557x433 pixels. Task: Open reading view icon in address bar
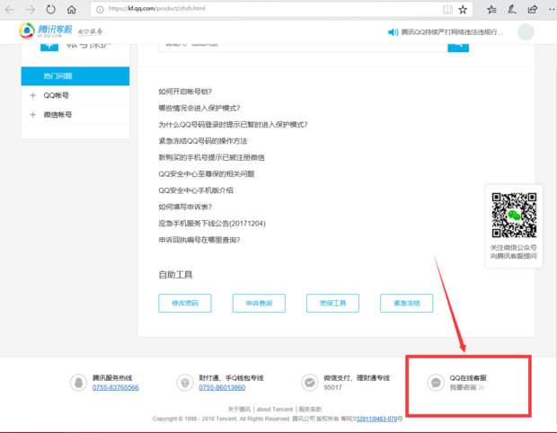pyautogui.click(x=447, y=10)
